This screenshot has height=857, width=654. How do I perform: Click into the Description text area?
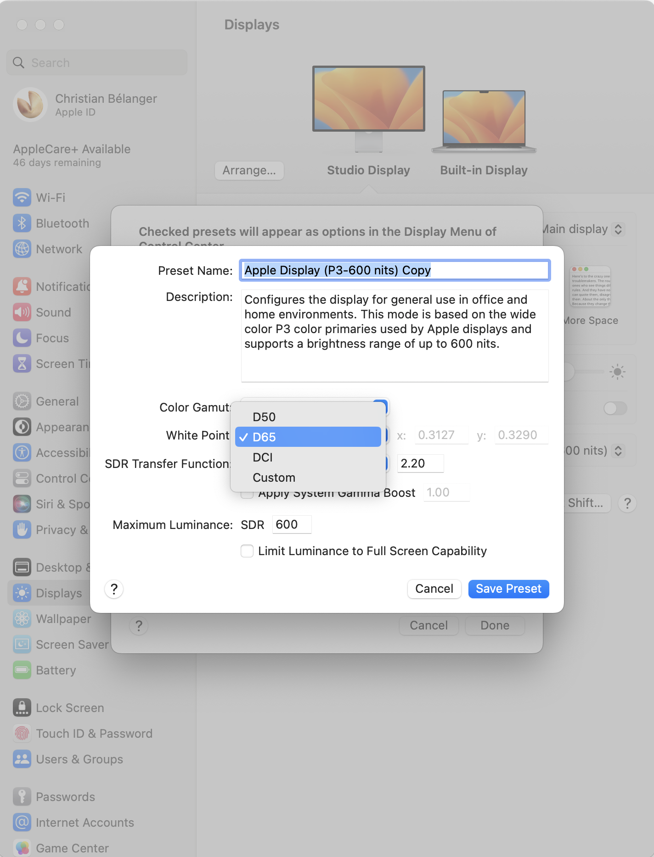pyautogui.click(x=395, y=336)
